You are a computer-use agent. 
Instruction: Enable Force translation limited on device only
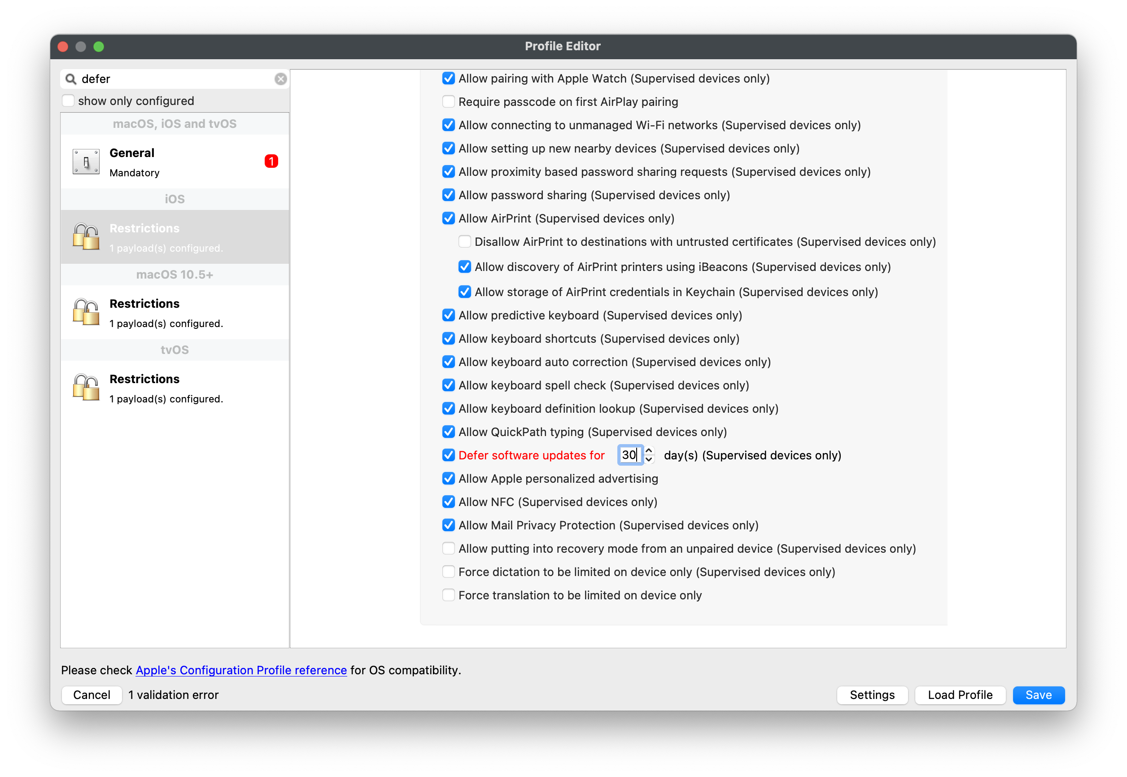[x=448, y=596]
